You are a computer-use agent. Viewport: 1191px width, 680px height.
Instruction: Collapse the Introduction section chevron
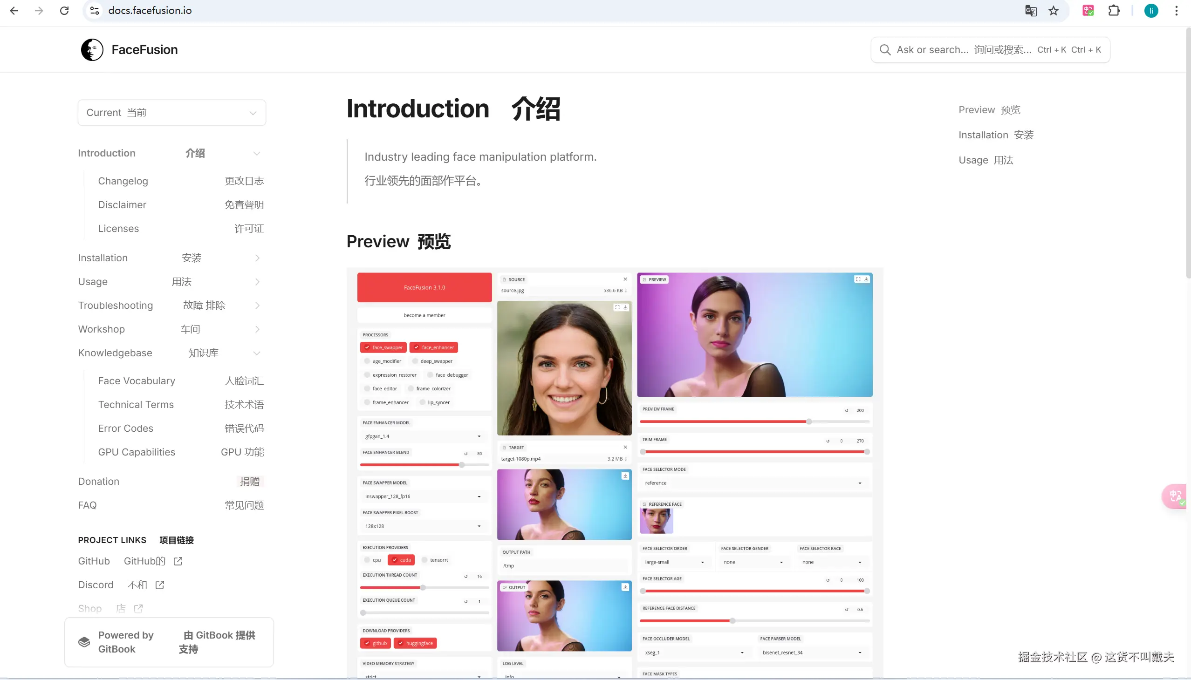[x=257, y=153]
